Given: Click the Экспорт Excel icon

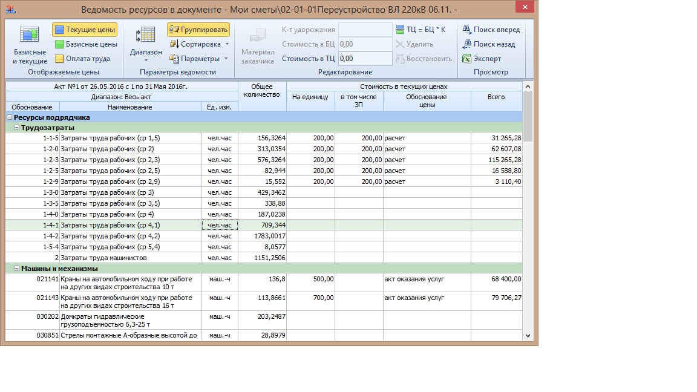Looking at the screenshot, I should click(x=466, y=59).
